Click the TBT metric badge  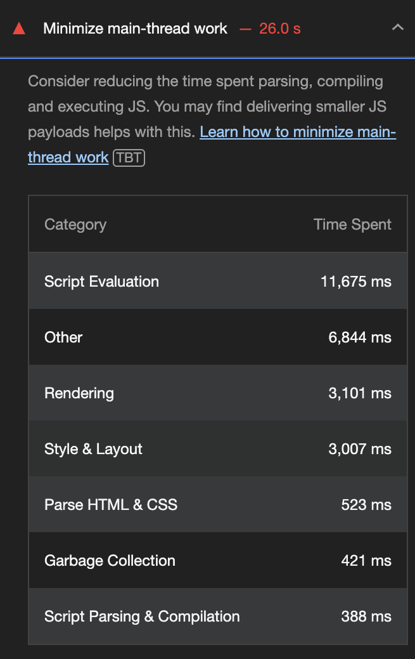pos(129,157)
